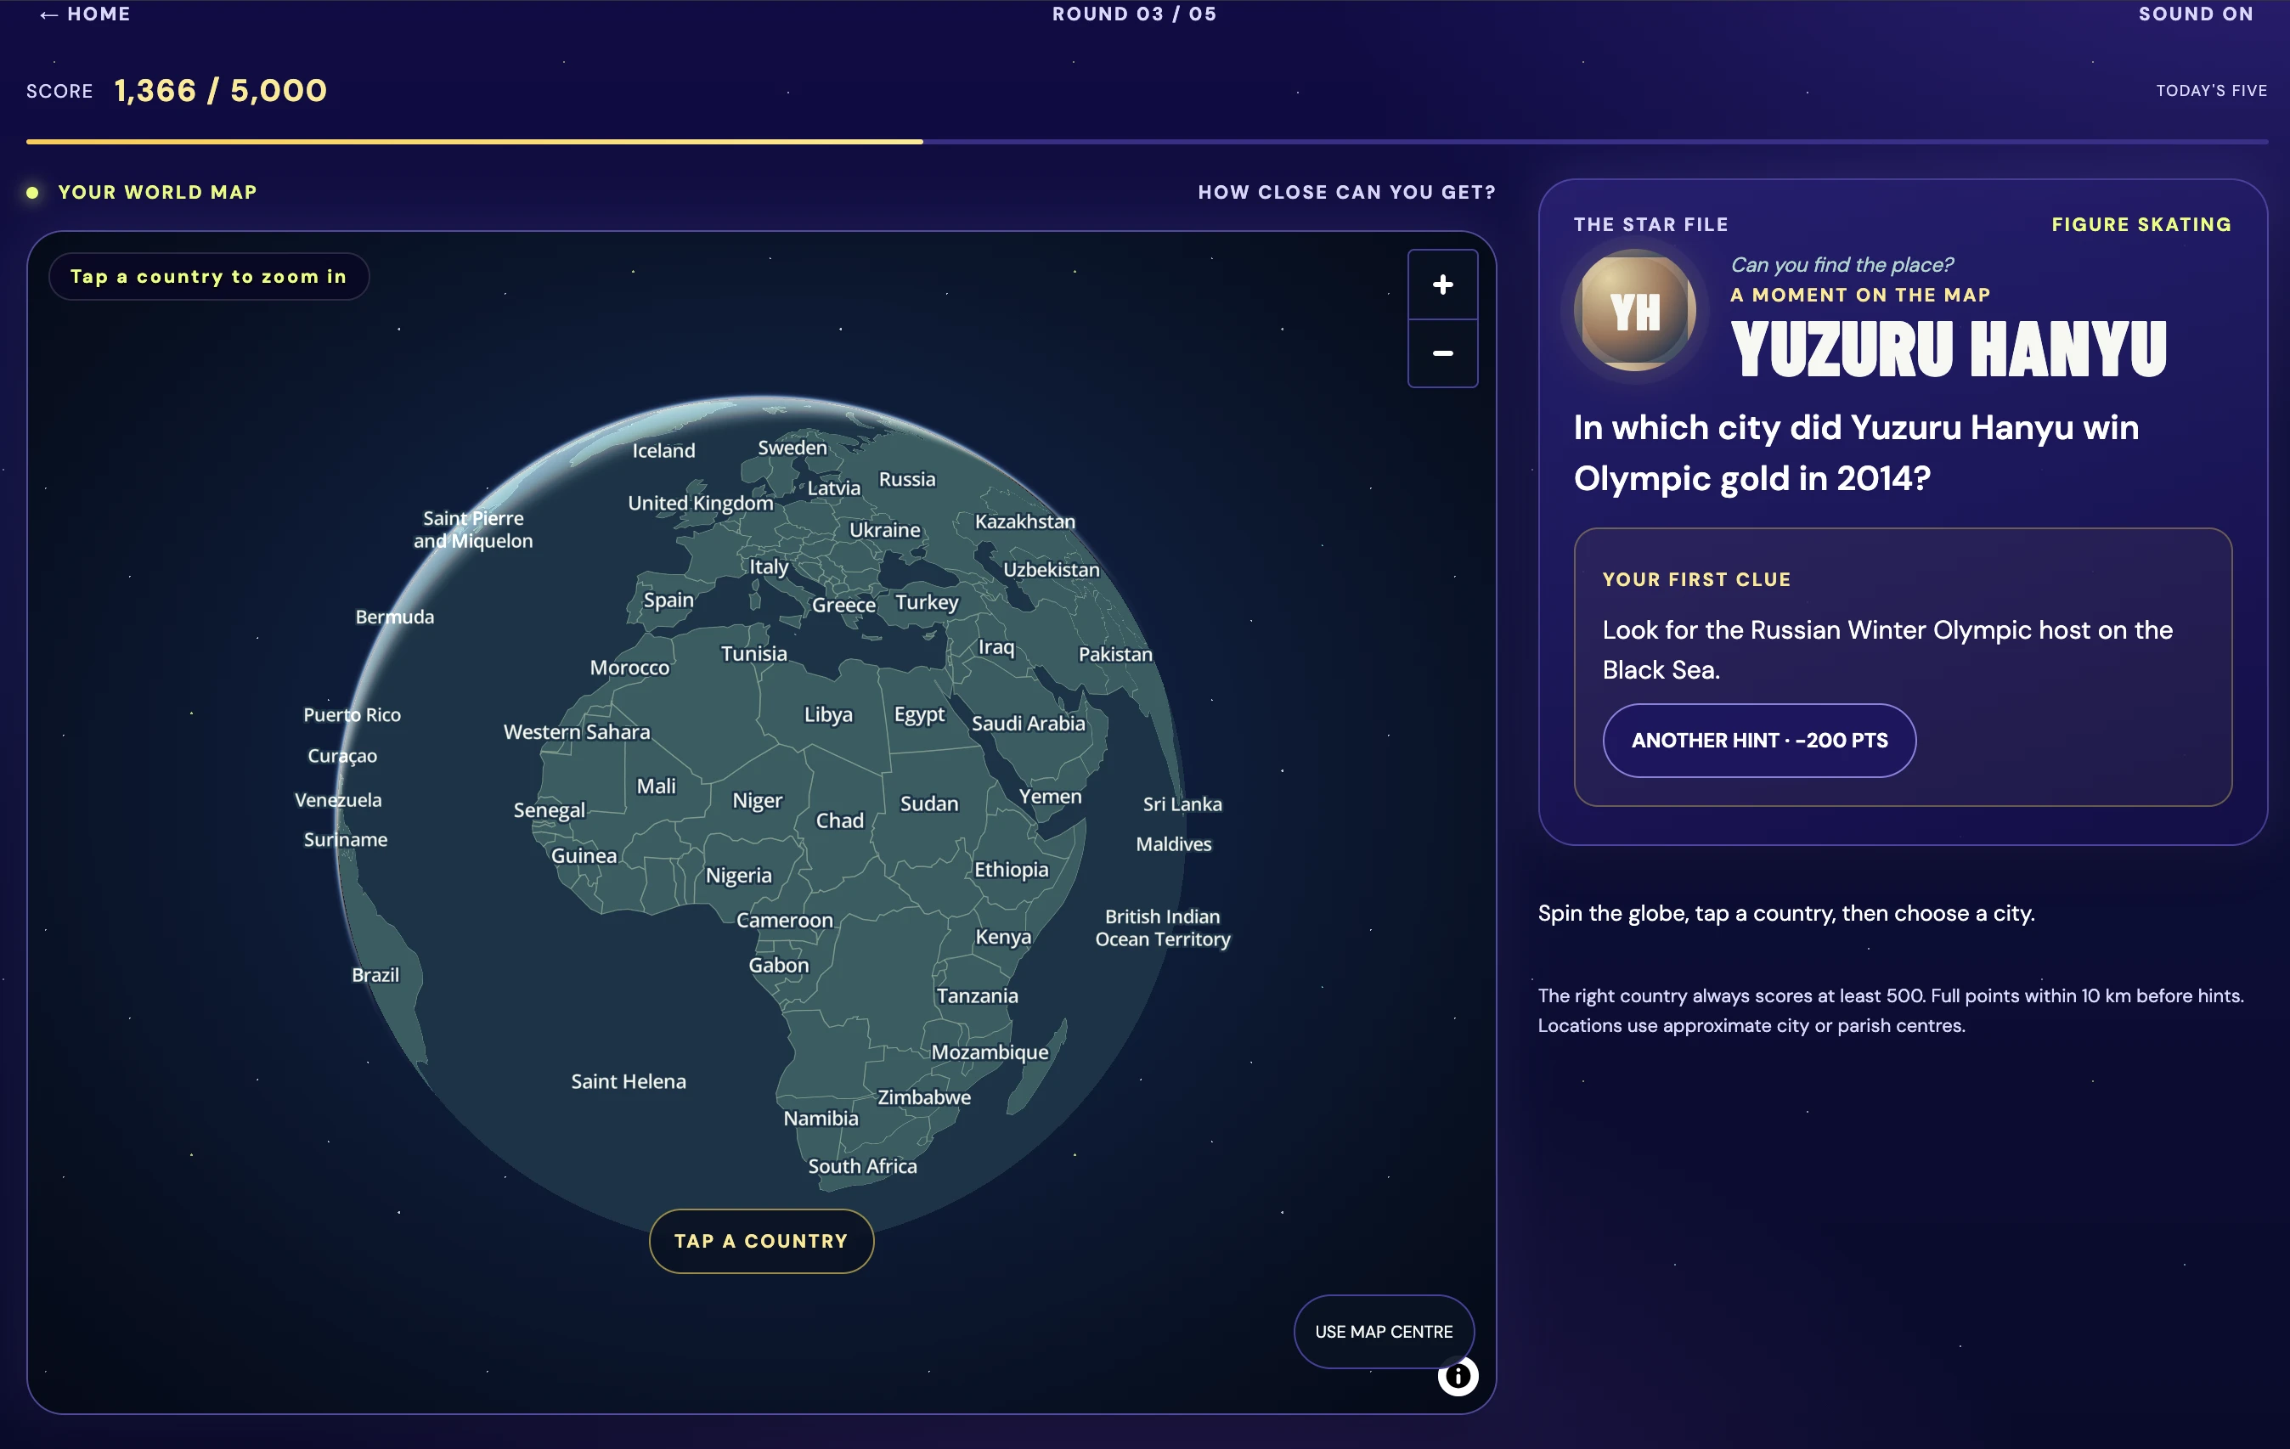This screenshot has height=1449, width=2290.
Task: Tap Sudan on the globe
Action: 928,803
